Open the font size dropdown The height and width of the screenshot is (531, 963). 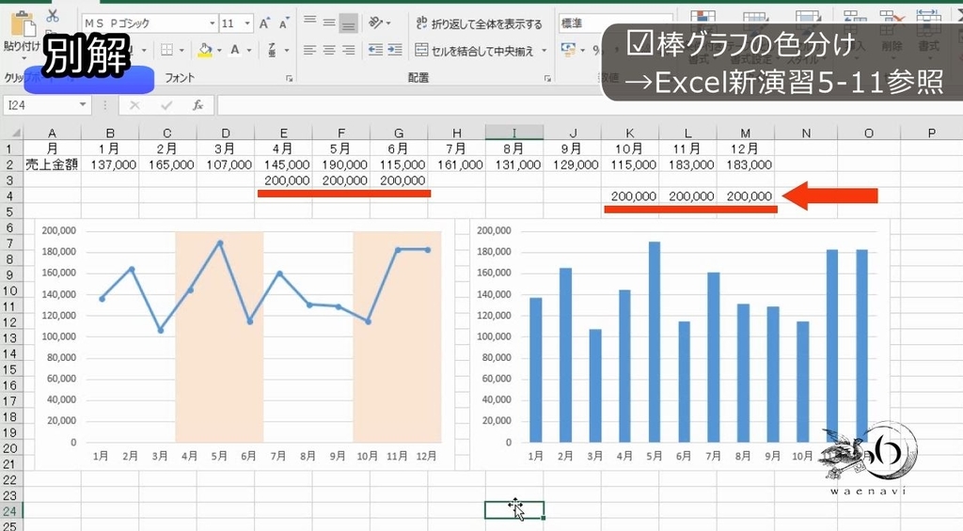click(x=247, y=23)
